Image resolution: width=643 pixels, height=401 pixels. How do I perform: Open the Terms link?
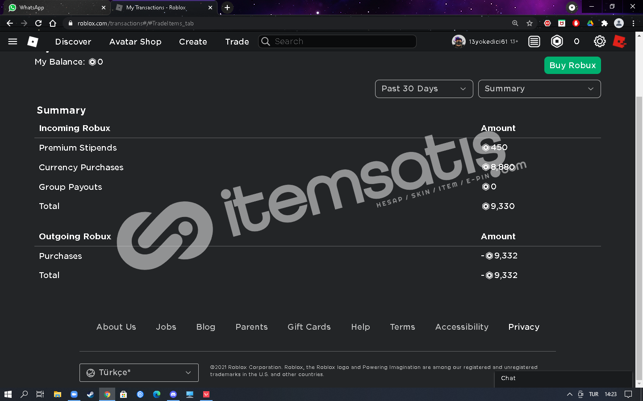coord(402,327)
